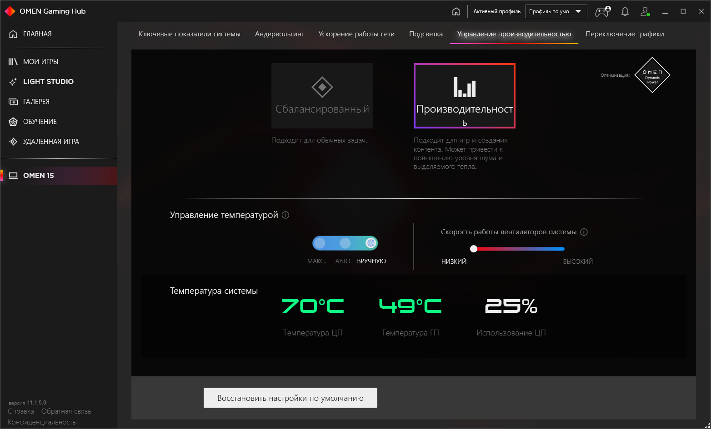Open Ключевые показатели системы tab

(190, 34)
